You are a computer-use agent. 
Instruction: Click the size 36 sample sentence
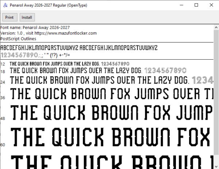(112, 94)
